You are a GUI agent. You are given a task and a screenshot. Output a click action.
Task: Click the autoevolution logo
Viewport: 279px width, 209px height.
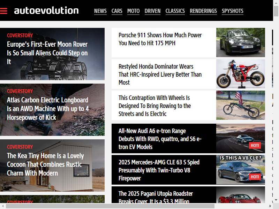pos(46,10)
